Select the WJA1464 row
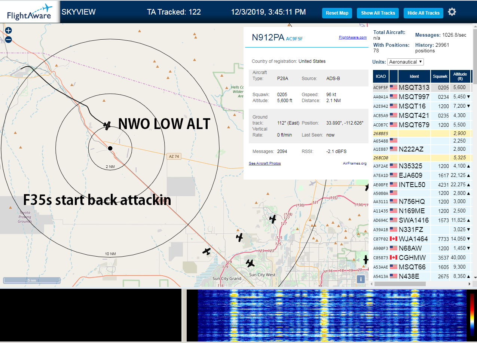The image size is (477, 343). [x=422, y=239]
